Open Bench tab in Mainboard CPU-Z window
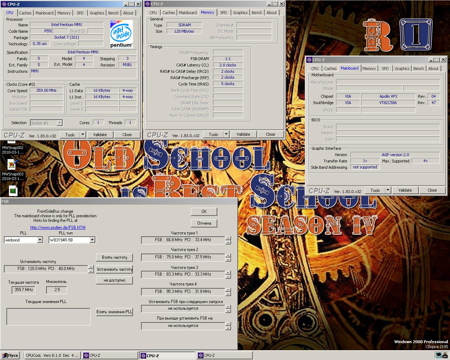The image size is (450, 360). coord(418,69)
